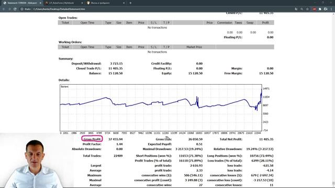The height and width of the screenshot is (188, 335).
Task: Click the Absolute Drawdown value 0.00
Action: click(119, 149)
